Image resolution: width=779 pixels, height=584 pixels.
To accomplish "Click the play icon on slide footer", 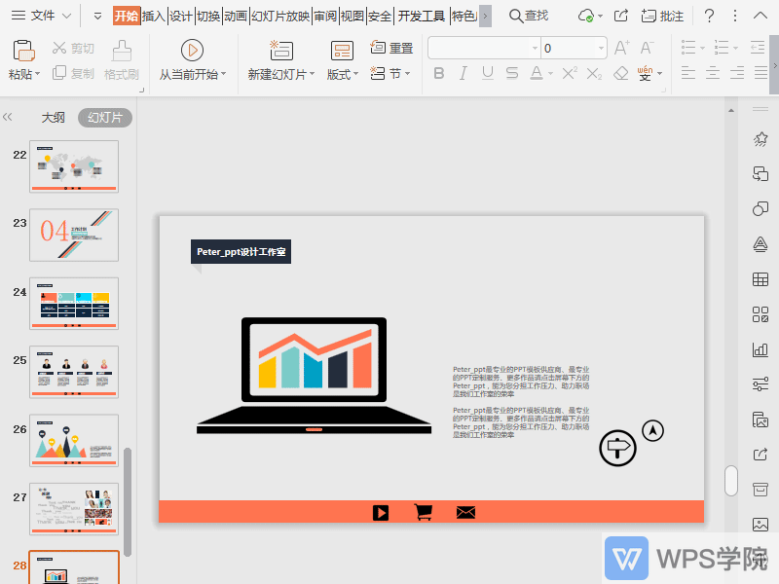I will point(381,512).
